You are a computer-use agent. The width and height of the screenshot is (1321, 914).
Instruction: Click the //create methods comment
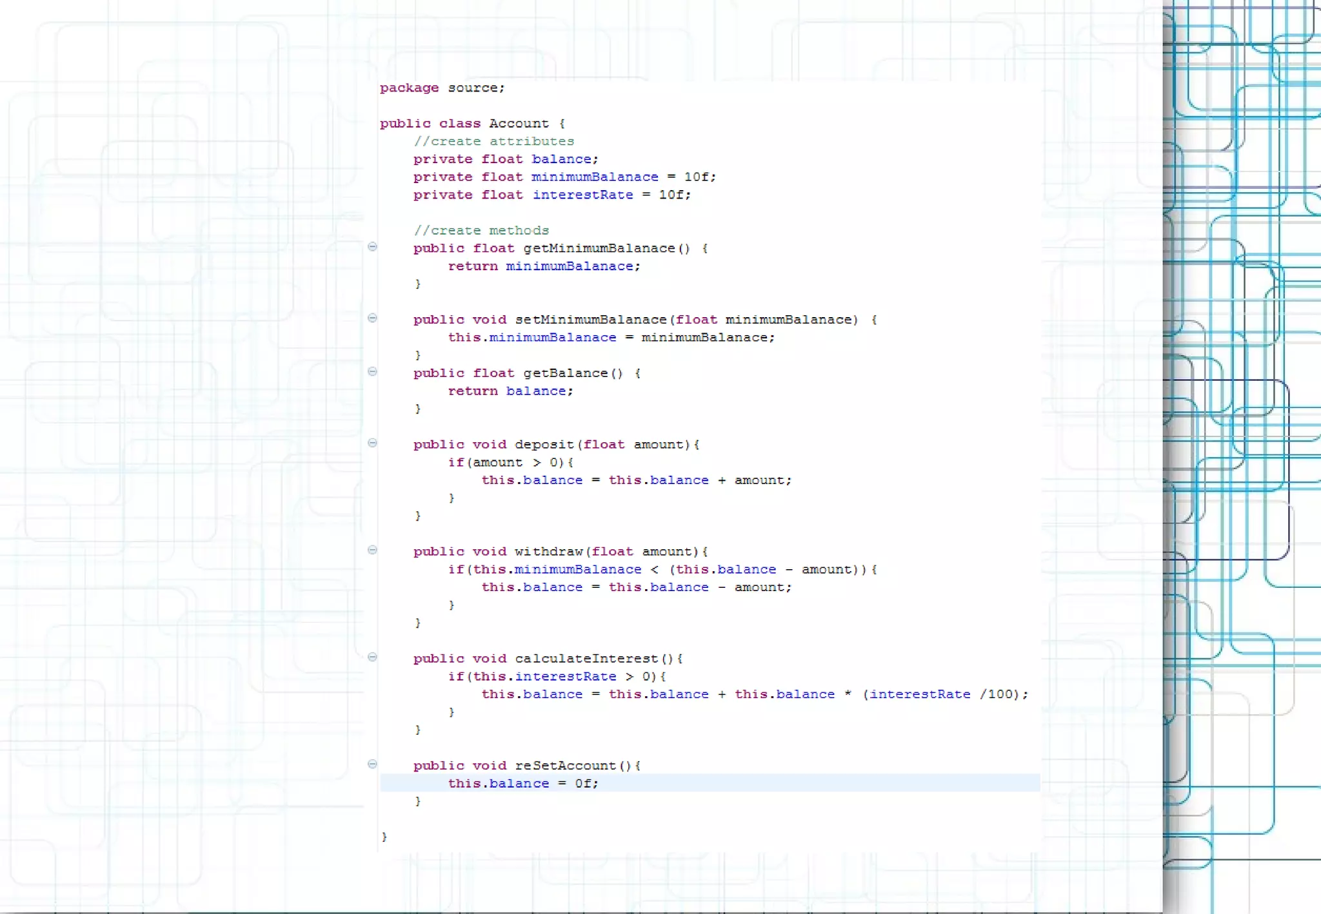[481, 230]
